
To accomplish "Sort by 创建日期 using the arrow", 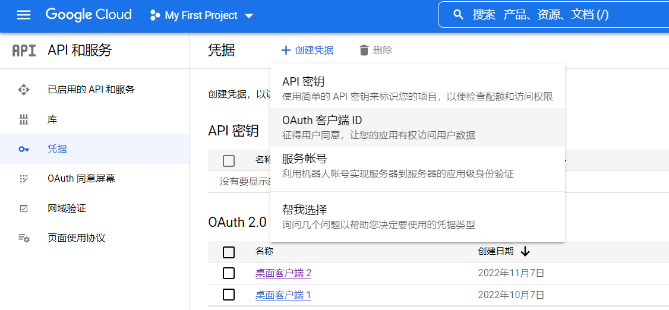I will tap(525, 251).
